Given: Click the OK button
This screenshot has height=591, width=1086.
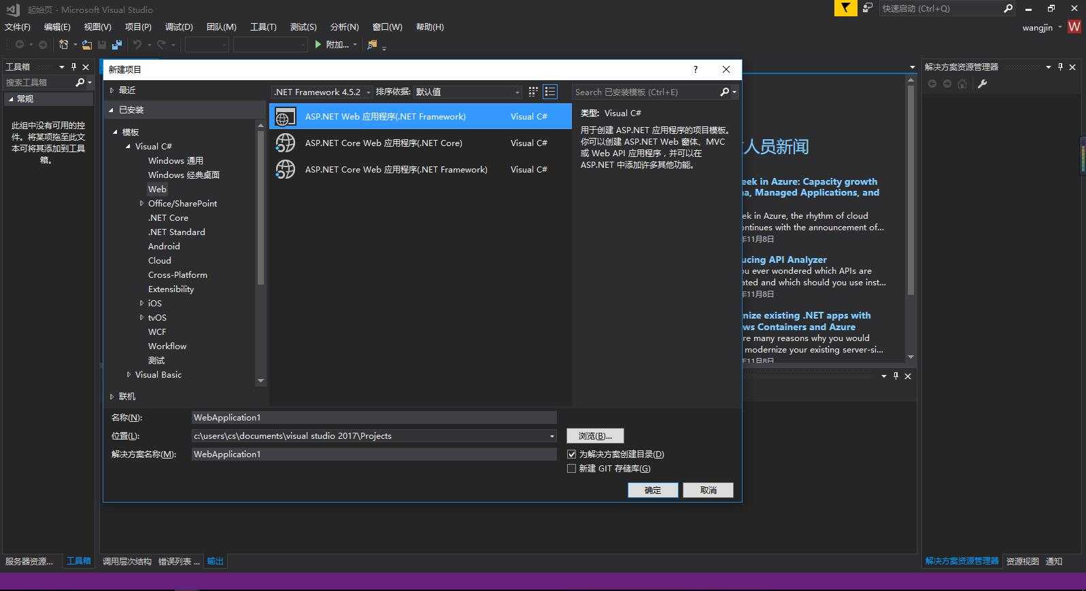Looking at the screenshot, I should click(653, 490).
